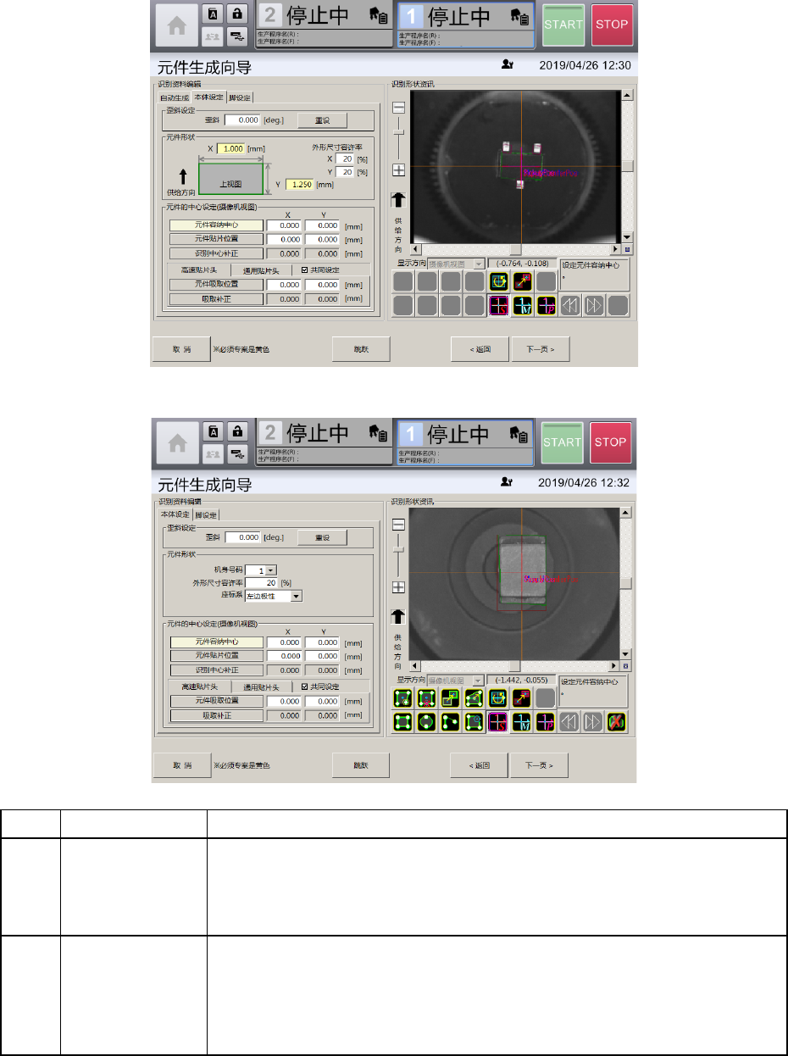The image size is (788, 1056).
Task: Select the P crosshair icon in the 12:32 screen
Action: click(x=547, y=722)
